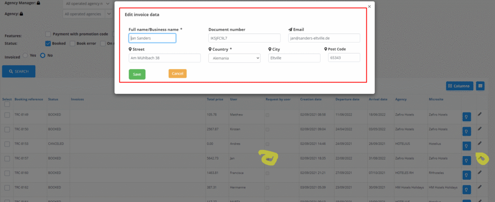Sort by the Creation date column header
The width and height of the screenshot is (495, 202).
(x=311, y=99)
